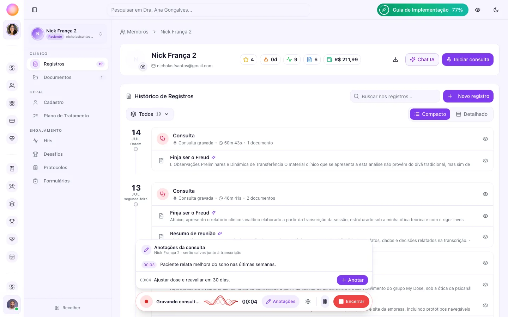Switch to dark mode moon icon
The height and width of the screenshot is (317, 508).
click(x=496, y=10)
